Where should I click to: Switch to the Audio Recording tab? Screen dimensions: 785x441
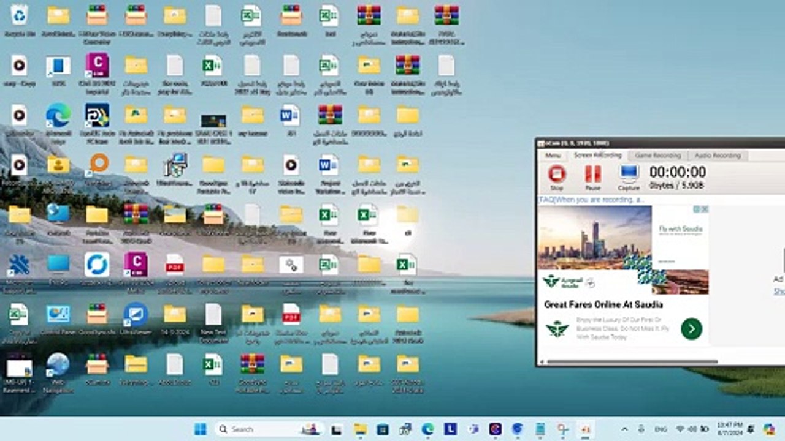718,156
